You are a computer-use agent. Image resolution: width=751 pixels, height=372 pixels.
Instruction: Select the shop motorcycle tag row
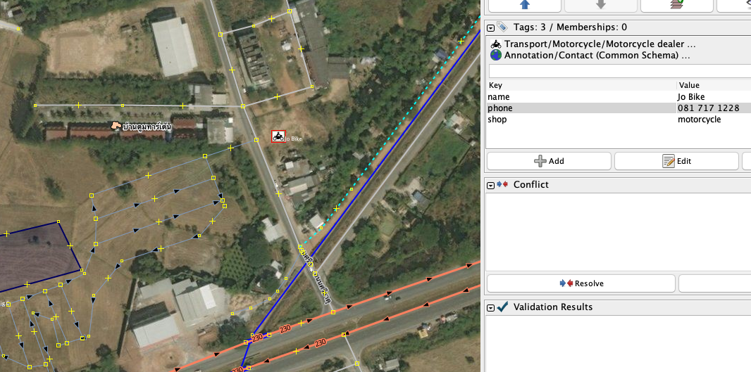[619, 119]
